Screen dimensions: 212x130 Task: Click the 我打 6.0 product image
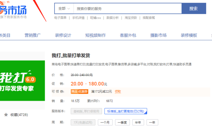[22, 81]
